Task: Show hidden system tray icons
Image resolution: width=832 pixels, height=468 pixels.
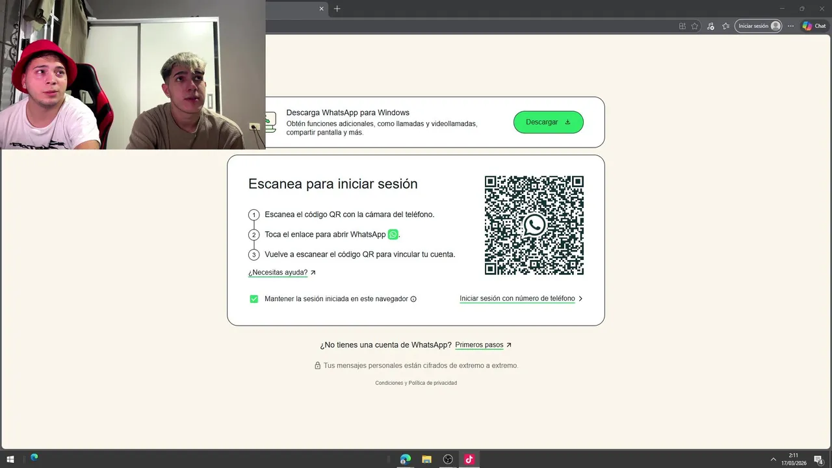Action: tap(773, 459)
